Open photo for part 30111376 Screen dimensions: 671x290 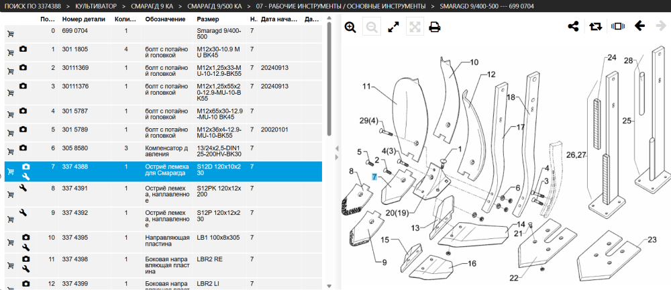click(x=23, y=86)
